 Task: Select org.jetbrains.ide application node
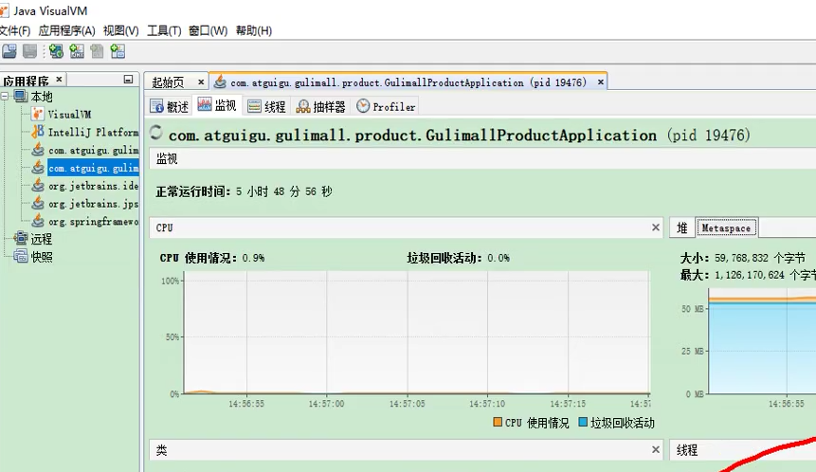(93, 186)
